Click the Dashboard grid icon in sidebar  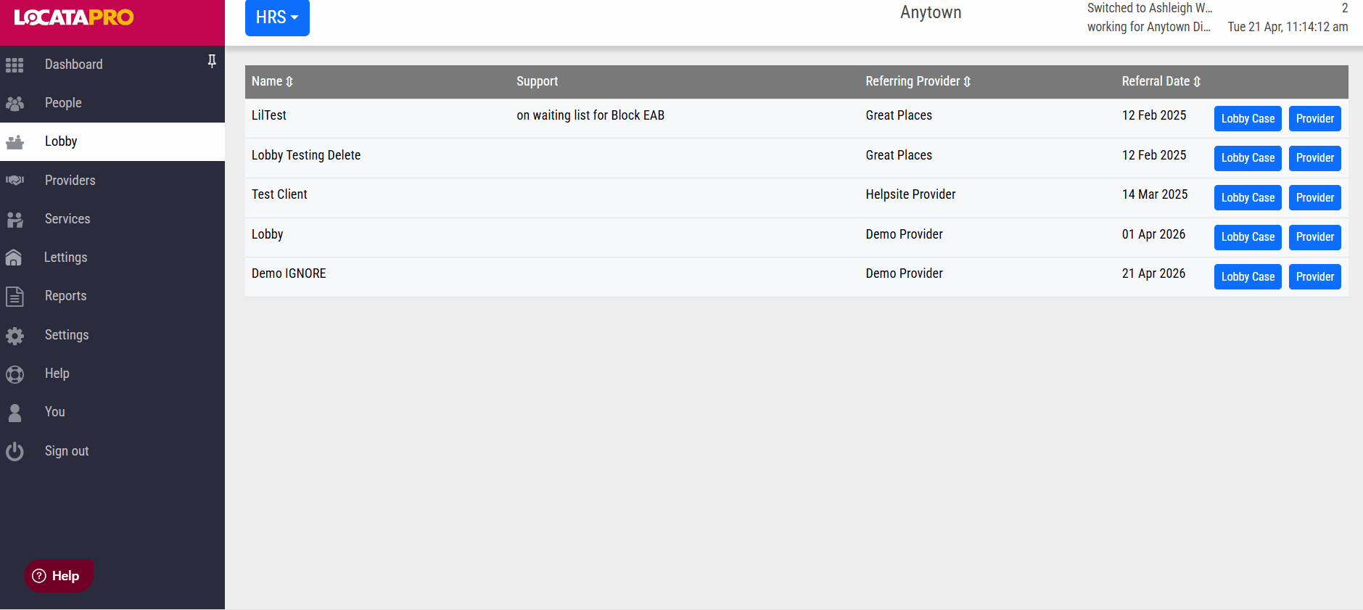click(15, 65)
